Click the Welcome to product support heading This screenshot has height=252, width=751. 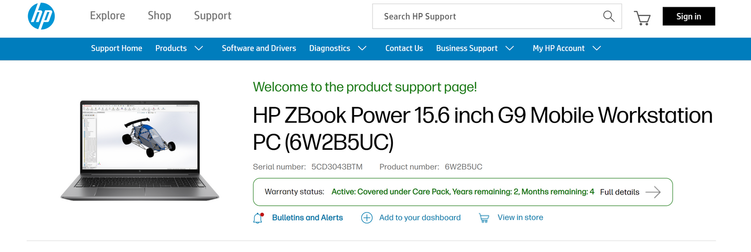tap(365, 87)
